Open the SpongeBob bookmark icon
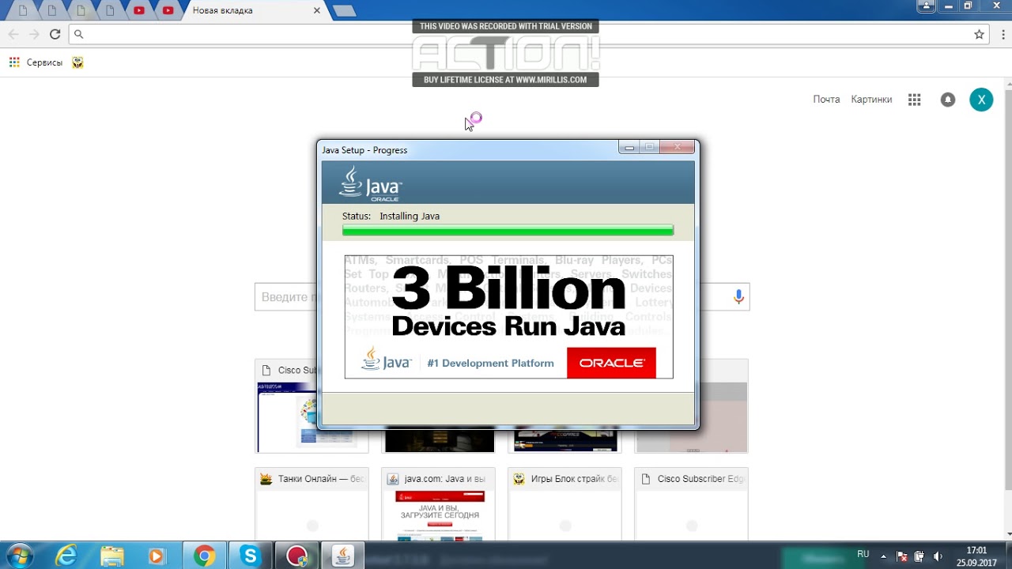The height and width of the screenshot is (569, 1012). pyautogui.click(x=77, y=62)
